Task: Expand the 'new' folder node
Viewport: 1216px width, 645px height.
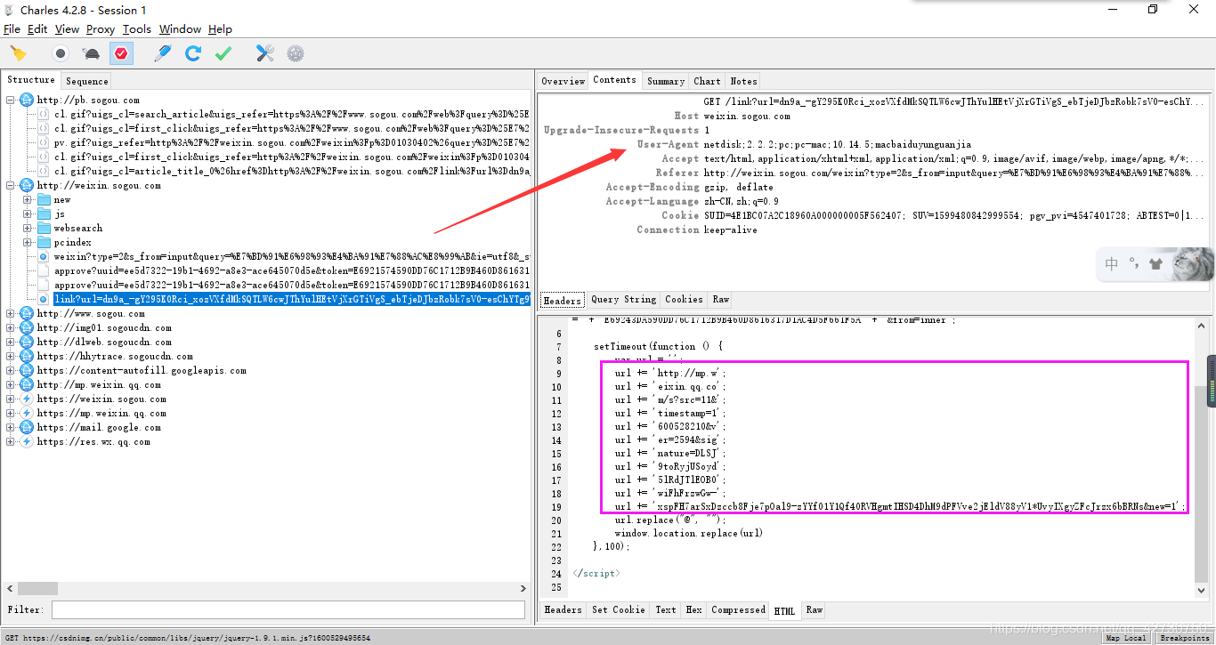Action: click(28, 199)
